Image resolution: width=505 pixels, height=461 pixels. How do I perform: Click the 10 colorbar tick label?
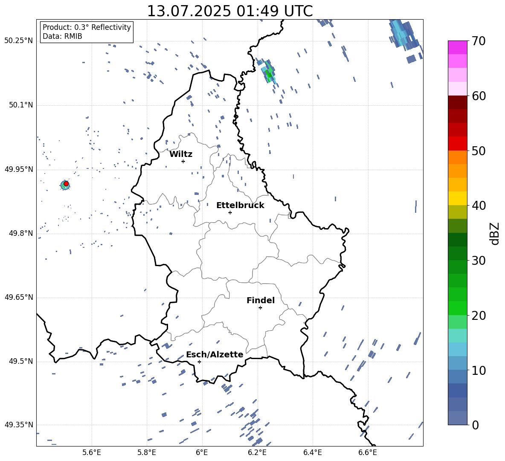(x=479, y=370)
